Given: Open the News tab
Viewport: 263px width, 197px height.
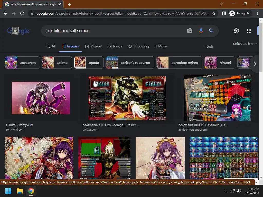Looking at the screenshot, I should click(115, 46).
